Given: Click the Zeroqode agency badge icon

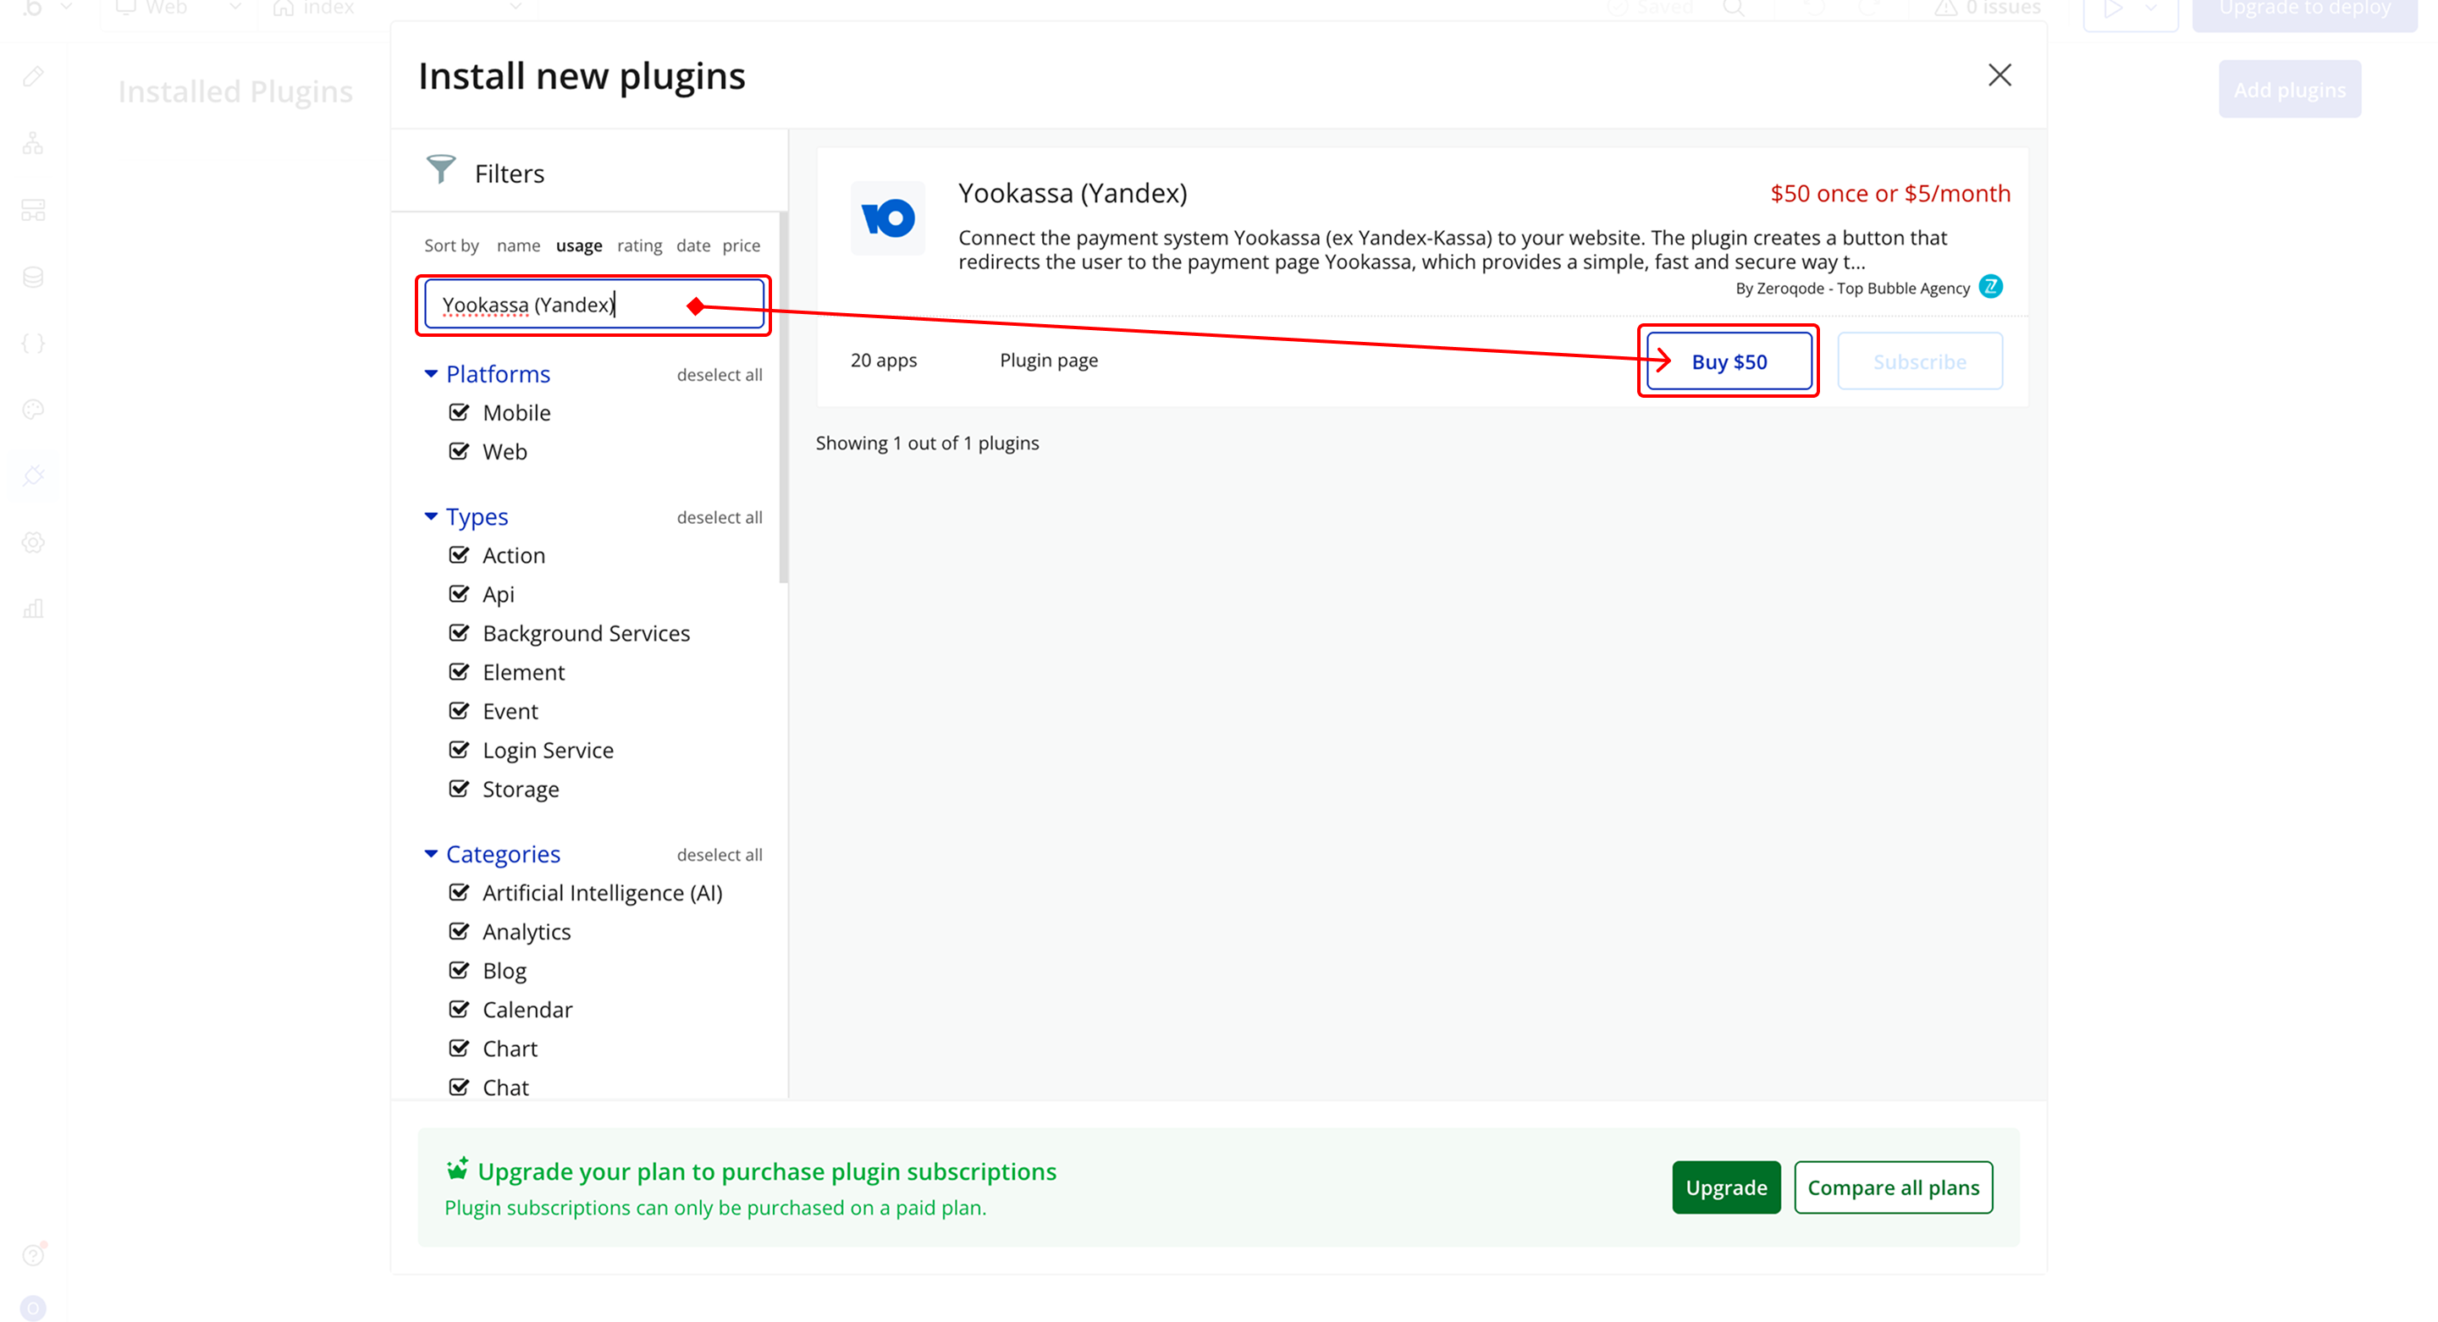Looking at the screenshot, I should click(x=1990, y=287).
